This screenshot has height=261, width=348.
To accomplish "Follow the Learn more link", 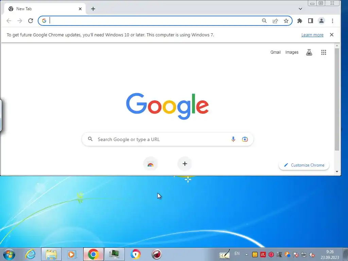I will [x=312, y=35].
